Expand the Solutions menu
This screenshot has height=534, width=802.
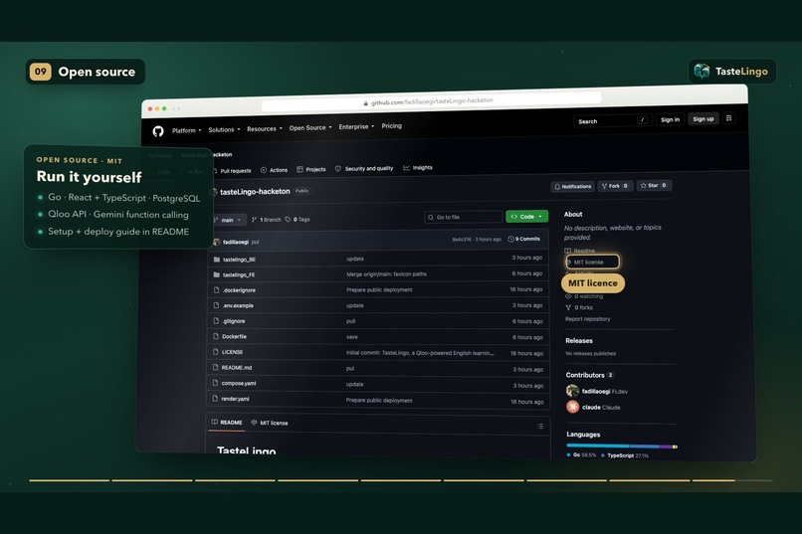coord(224,130)
